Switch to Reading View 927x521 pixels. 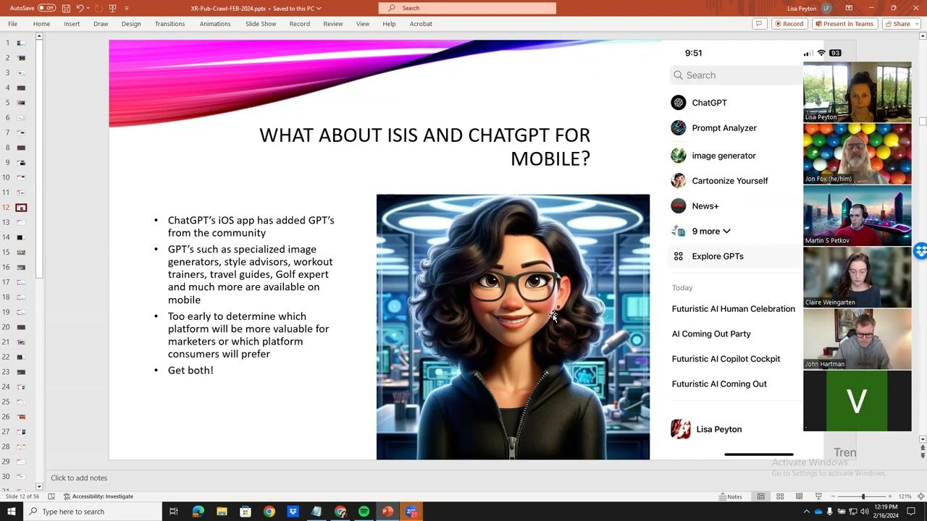(799, 496)
